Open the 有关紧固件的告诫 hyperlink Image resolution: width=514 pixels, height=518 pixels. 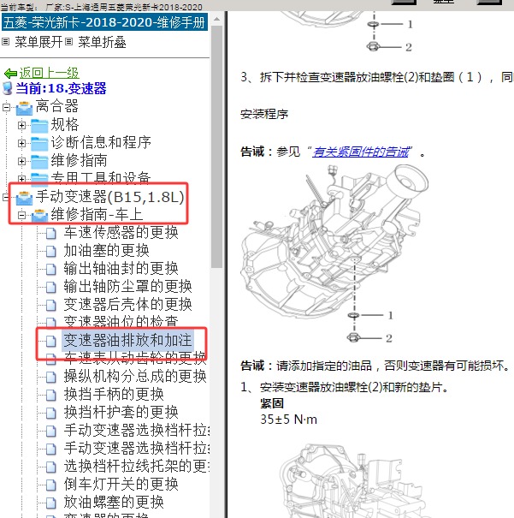pos(361,152)
